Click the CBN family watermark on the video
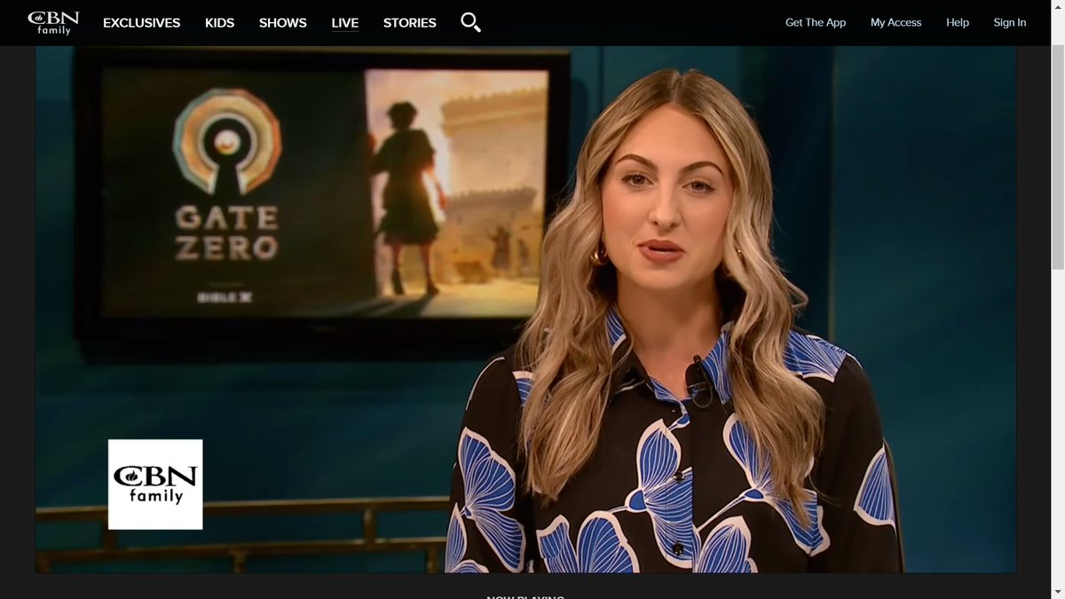The width and height of the screenshot is (1065, 599). tap(155, 483)
